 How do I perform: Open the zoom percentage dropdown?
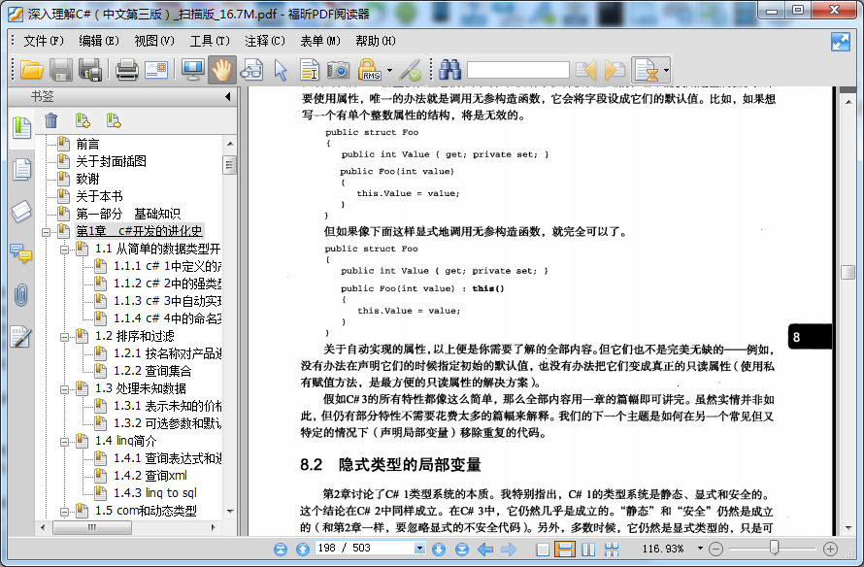point(700,549)
